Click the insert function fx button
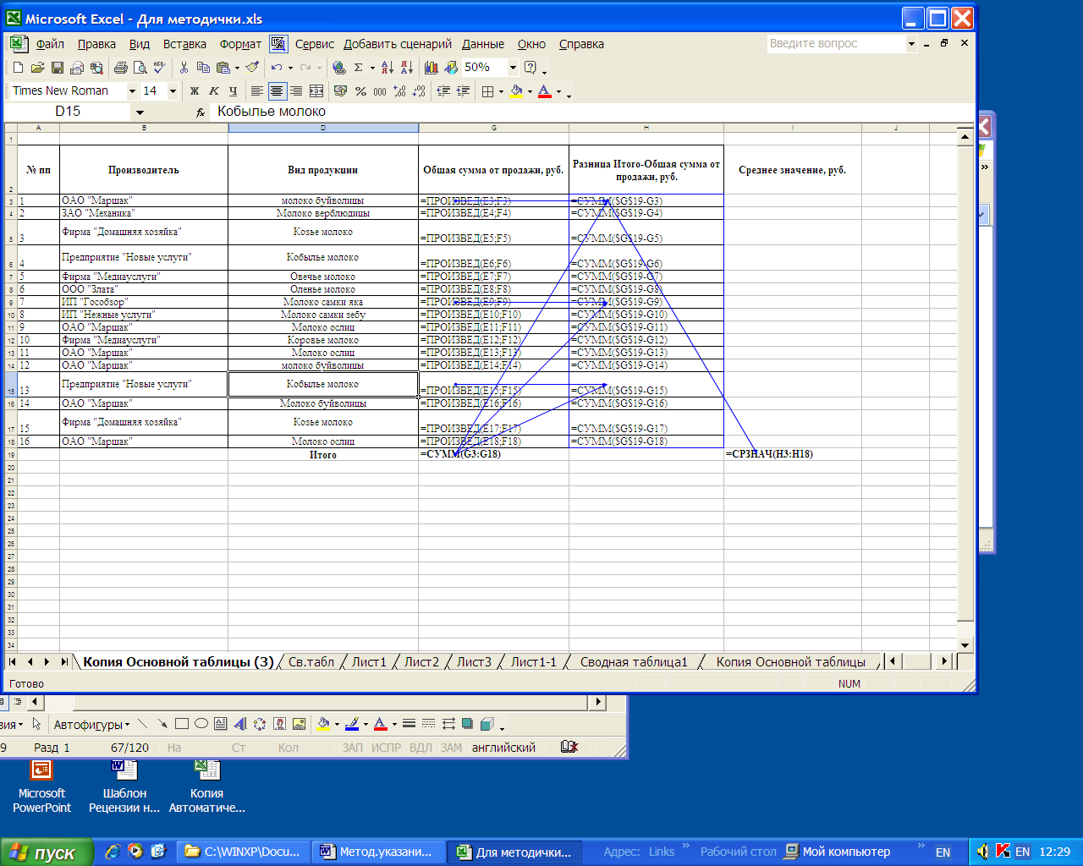The image size is (1083, 866). click(x=201, y=112)
